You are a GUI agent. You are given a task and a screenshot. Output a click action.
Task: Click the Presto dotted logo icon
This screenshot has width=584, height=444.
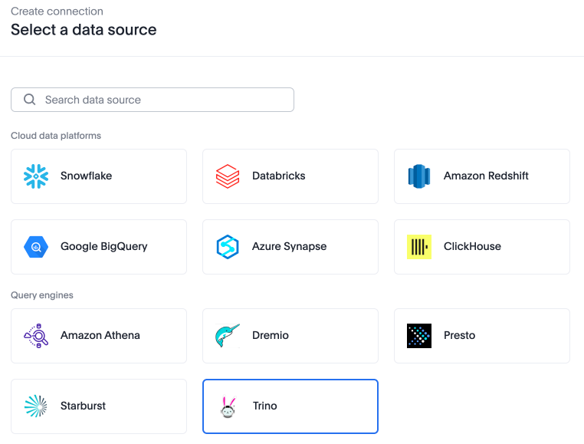pos(419,336)
